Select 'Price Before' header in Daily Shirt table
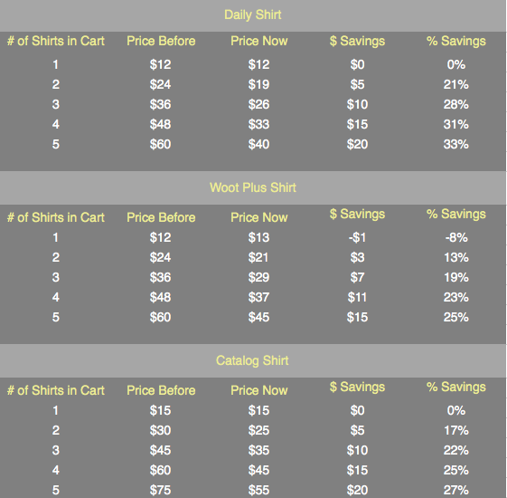 point(161,41)
